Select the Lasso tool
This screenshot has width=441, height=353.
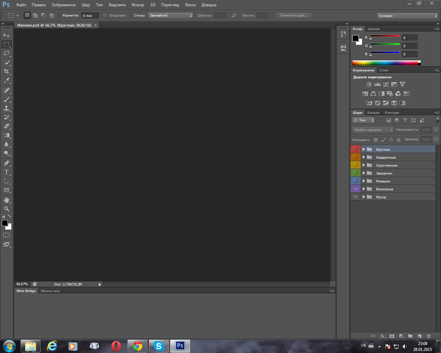point(7,53)
